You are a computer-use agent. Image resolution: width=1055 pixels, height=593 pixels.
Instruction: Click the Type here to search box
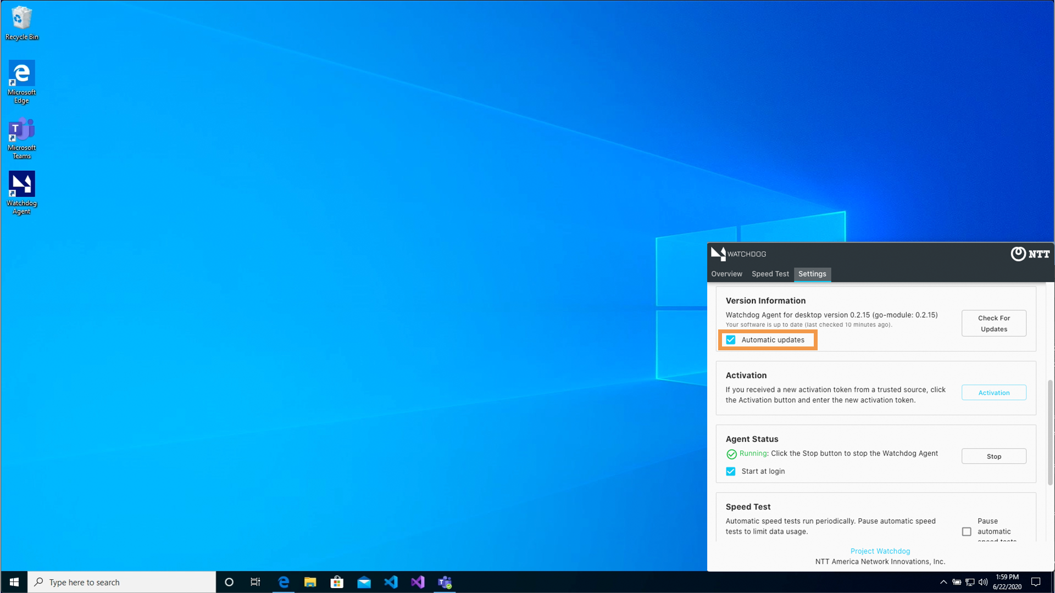tap(121, 582)
